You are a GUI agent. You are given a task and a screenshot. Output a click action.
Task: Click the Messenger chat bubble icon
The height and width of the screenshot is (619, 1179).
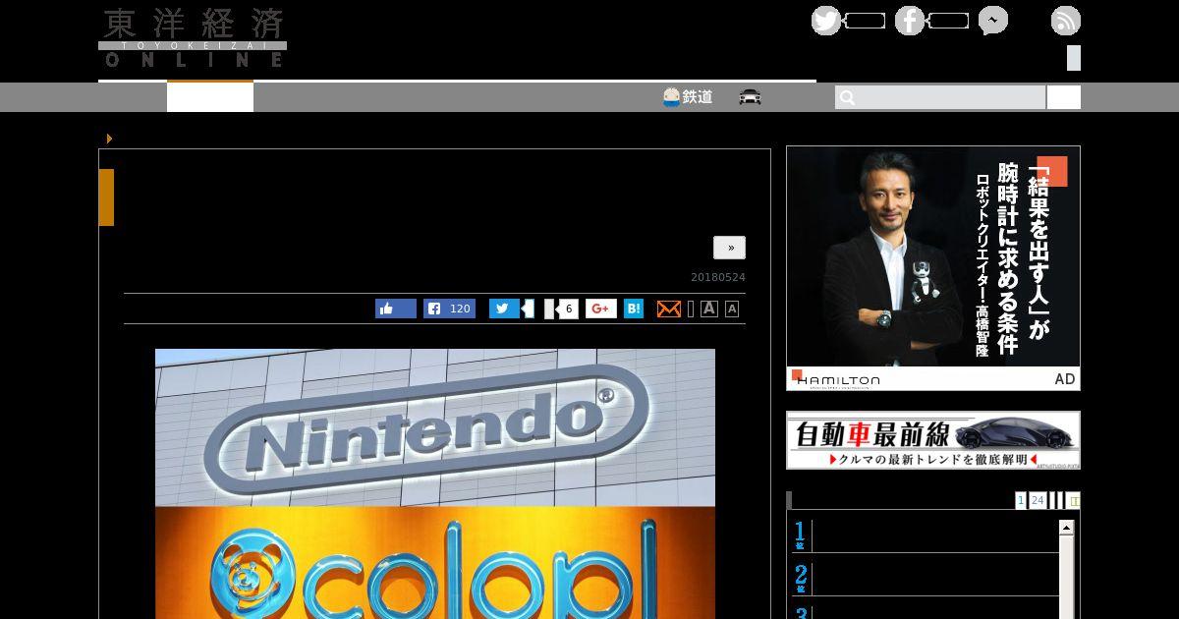(x=992, y=21)
